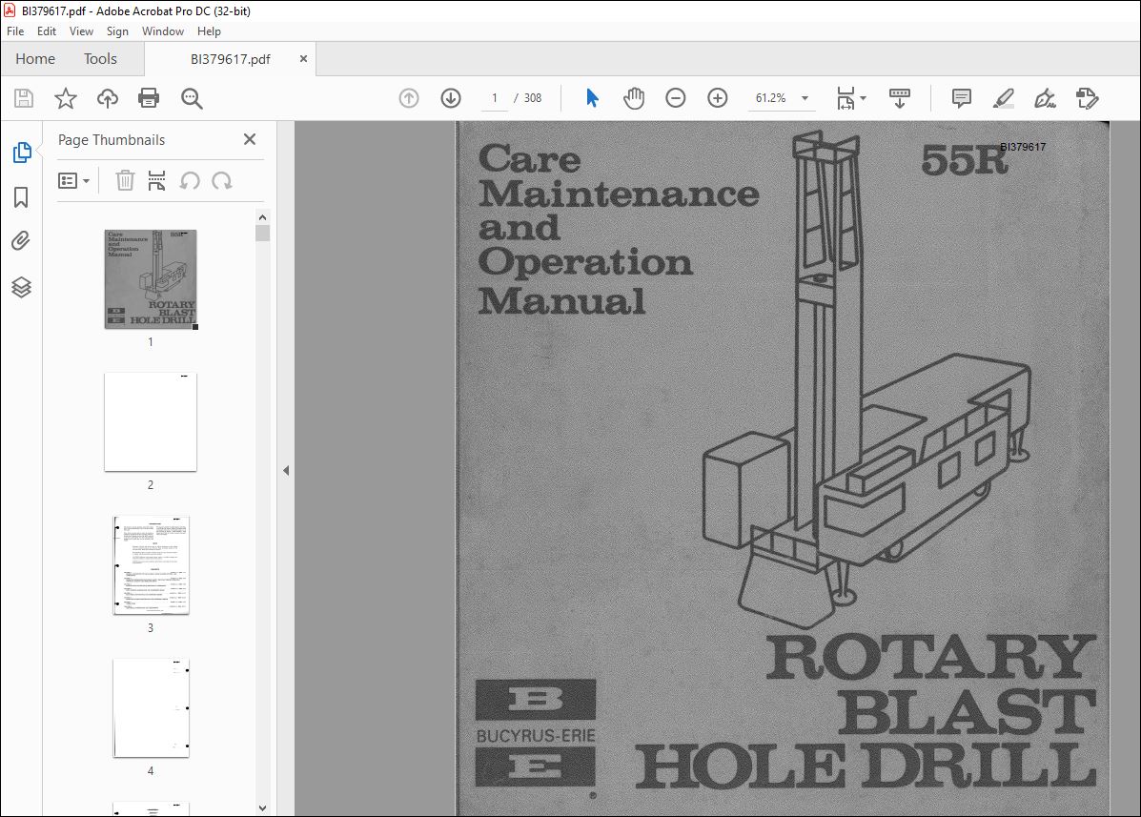Go to previous page arrow
Image resolution: width=1141 pixels, height=817 pixels.
click(x=409, y=98)
